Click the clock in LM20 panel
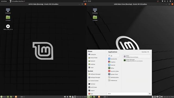Screen dimensions: 174x98 169,97
